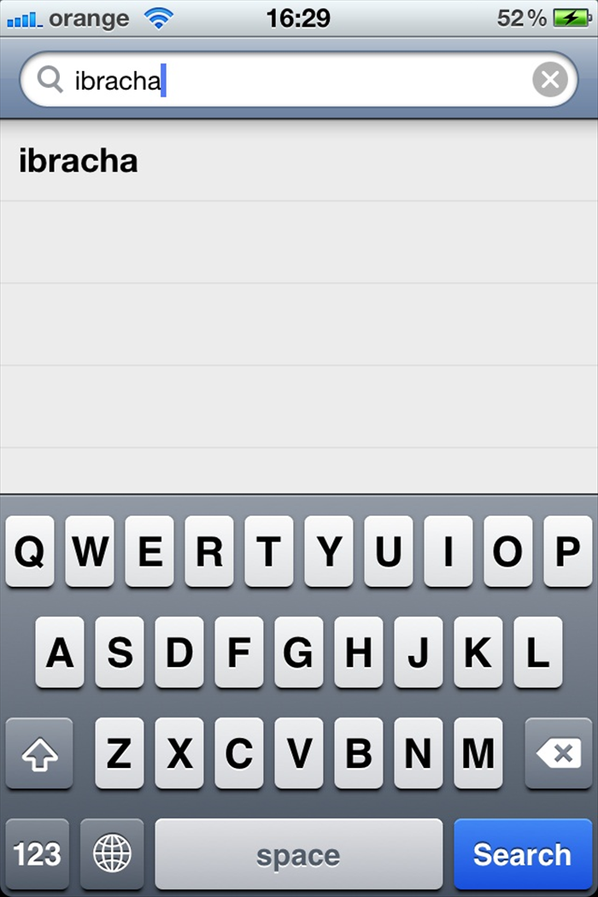Tap the magnifying glass search icon

[50, 79]
